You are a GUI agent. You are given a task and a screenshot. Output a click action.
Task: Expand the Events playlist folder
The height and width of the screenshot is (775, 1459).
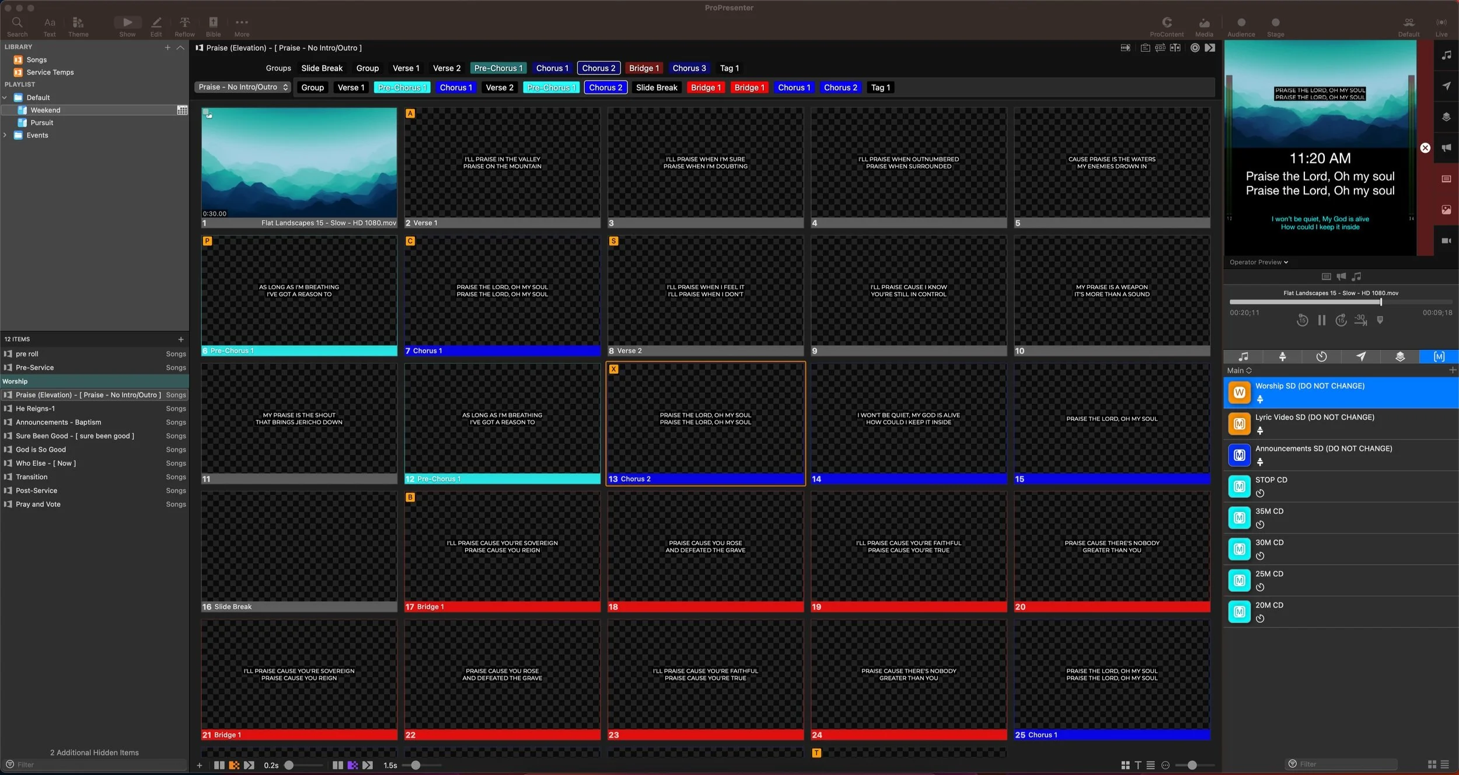point(5,135)
